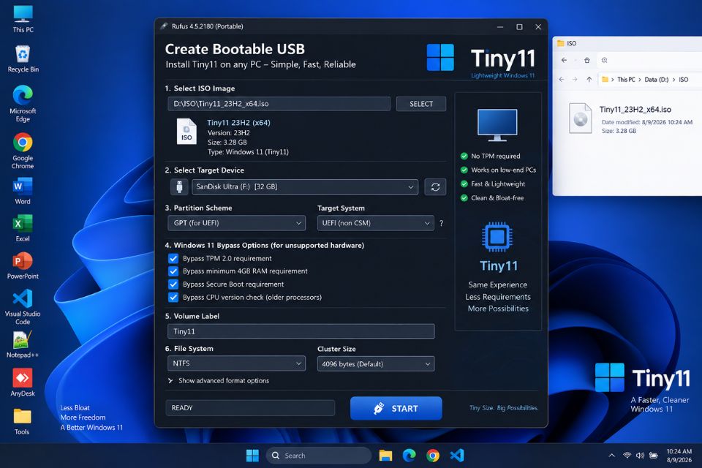The width and height of the screenshot is (702, 468).
Task: Click the 'Type: Windows 11 (Tiny11)' text
Action: pyautogui.click(x=248, y=152)
